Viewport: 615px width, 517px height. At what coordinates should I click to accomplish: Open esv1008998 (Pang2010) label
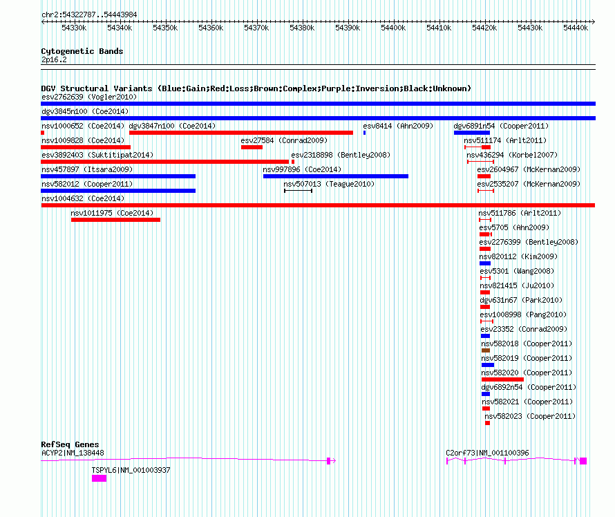(x=524, y=314)
